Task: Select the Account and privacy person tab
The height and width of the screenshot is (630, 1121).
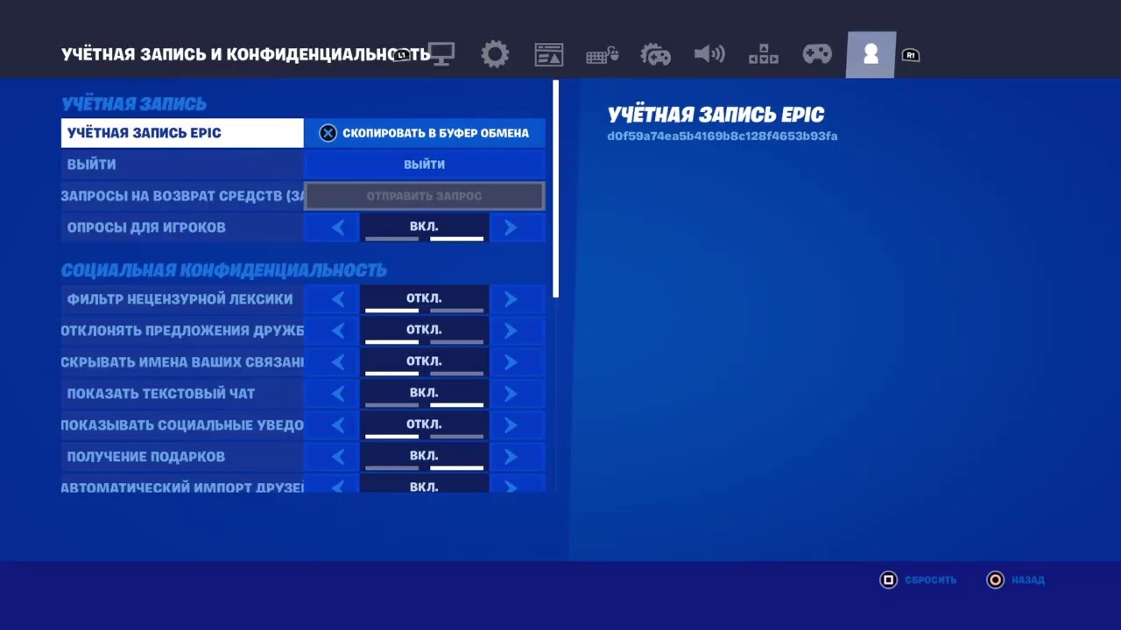Action: point(871,54)
